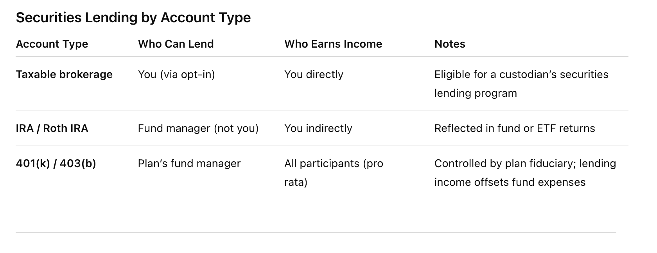657x253 pixels.
Task: Click the "You (via opt-in)" cell
Action: point(176,74)
